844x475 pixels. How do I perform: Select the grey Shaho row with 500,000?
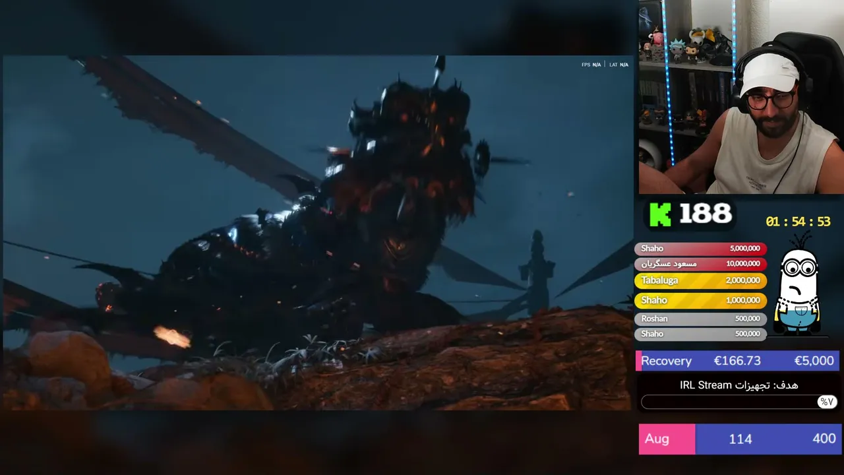pos(700,334)
